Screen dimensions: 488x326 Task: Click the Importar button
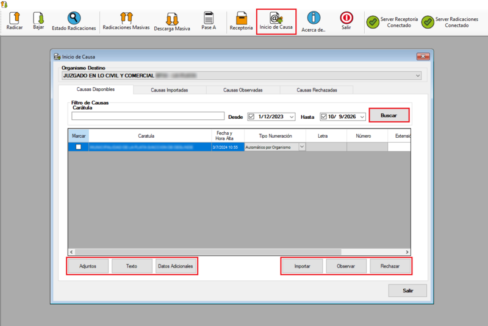point(302,266)
